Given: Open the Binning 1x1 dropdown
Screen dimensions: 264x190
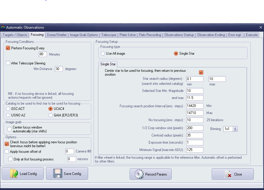Looking at the screenshot, I should pyautogui.click(x=235, y=129).
